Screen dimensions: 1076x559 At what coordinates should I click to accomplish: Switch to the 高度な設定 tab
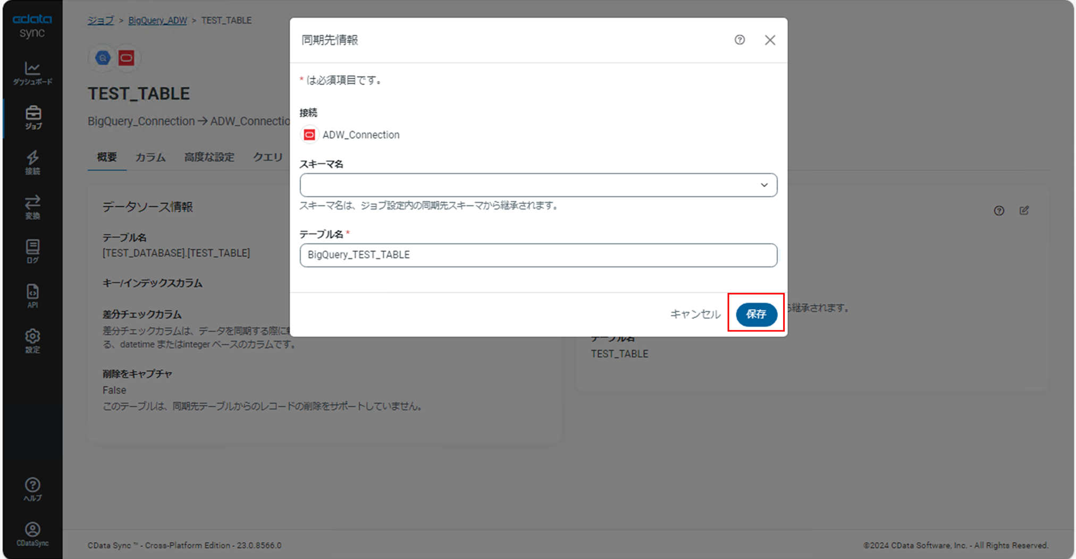point(209,157)
